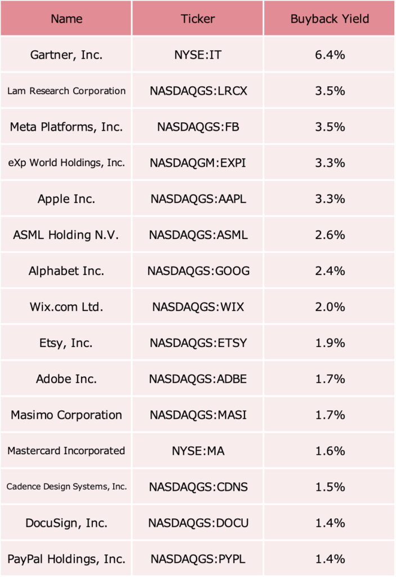The height and width of the screenshot is (577, 396).
Task: Select the eXp World Holdings, Inc. cell
Action: 66,163
